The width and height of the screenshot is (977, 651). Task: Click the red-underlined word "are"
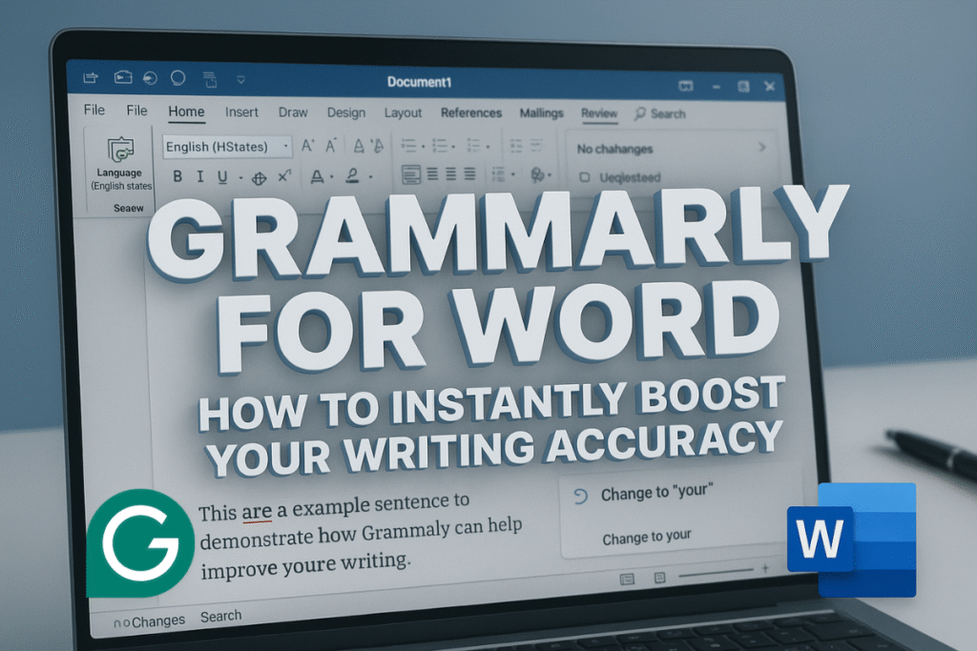257,511
